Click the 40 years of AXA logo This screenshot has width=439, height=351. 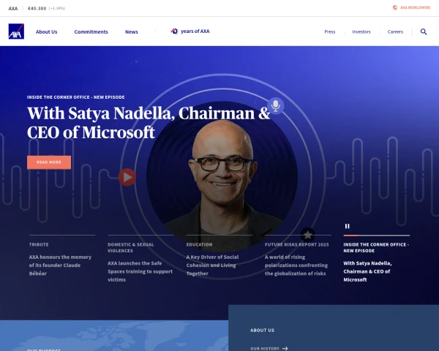[x=190, y=31]
